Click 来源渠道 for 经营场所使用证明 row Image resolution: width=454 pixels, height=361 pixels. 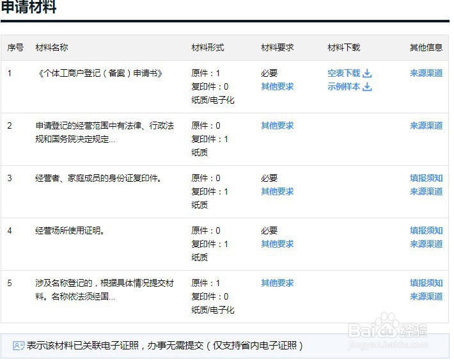(427, 244)
